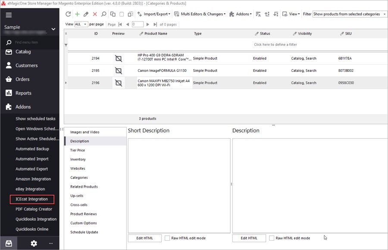
Task: Open Multi Editors & Changers dropdown
Action: pyautogui.click(x=200, y=14)
